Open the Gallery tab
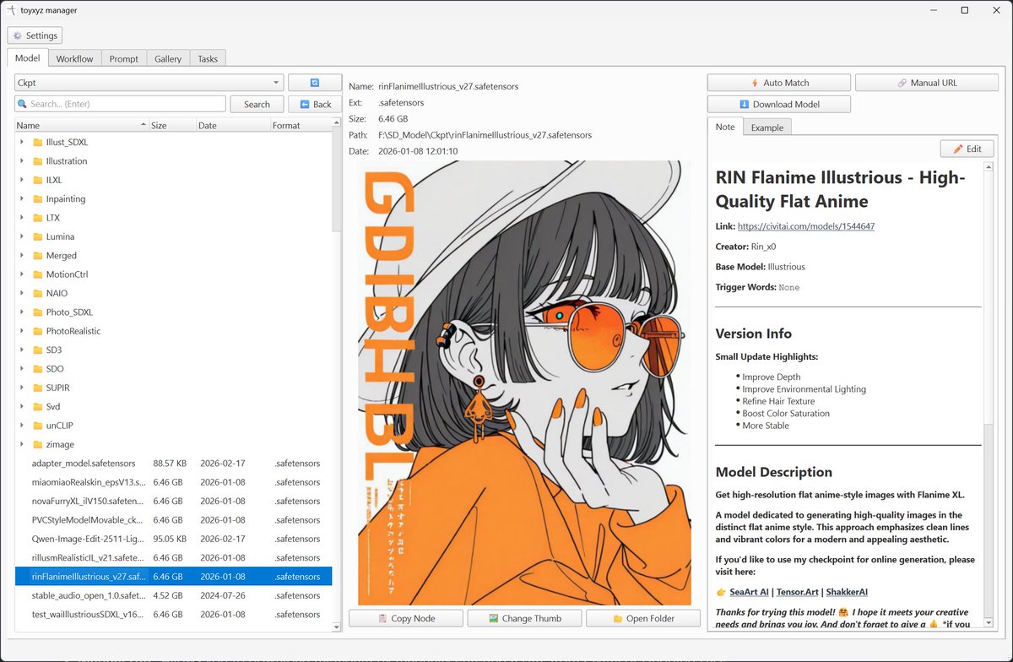The width and height of the screenshot is (1013, 662). (168, 59)
